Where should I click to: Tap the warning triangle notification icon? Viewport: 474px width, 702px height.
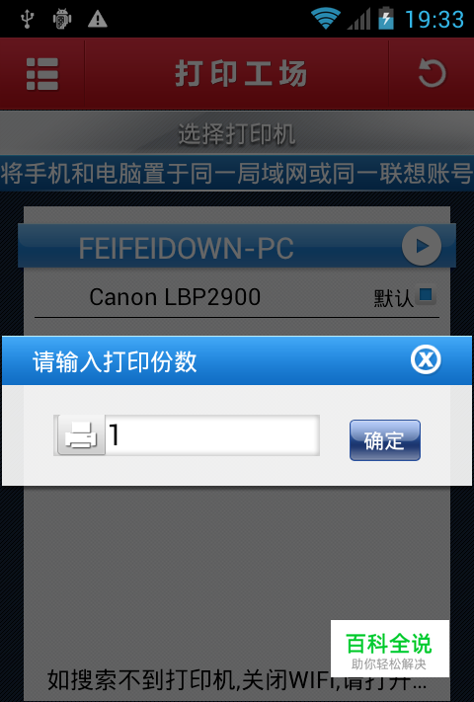[x=97, y=19]
